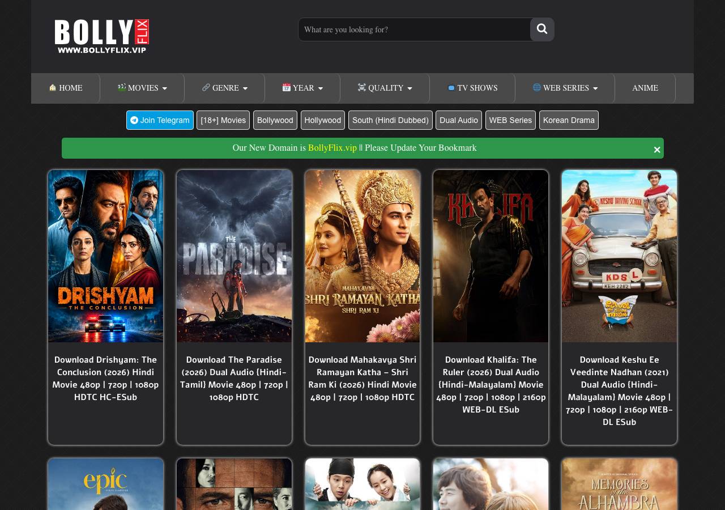Open the [18+] Movies category

[x=223, y=120]
